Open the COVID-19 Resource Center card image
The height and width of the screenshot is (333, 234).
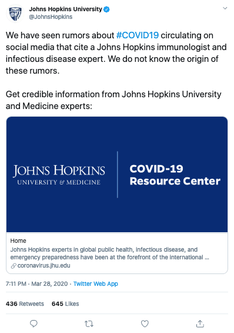(117, 174)
